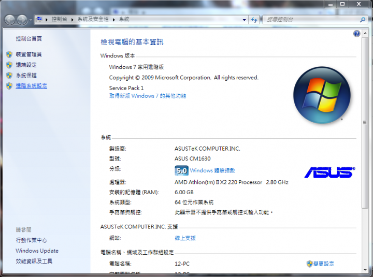This screenshot has height=277, width=373.
Task: Open 裝置管理員 from the sidebar
Action: (x=29, y=54)
